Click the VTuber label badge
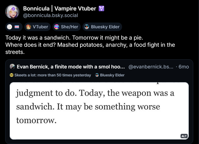The image size is (199, 144). pos(37,27)
